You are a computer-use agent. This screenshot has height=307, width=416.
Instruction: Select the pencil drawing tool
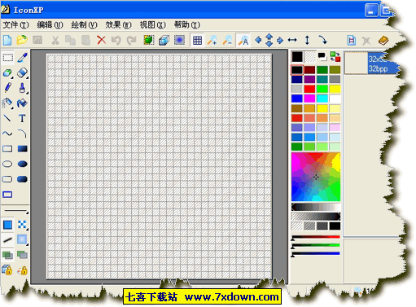[x=7, y=88]
